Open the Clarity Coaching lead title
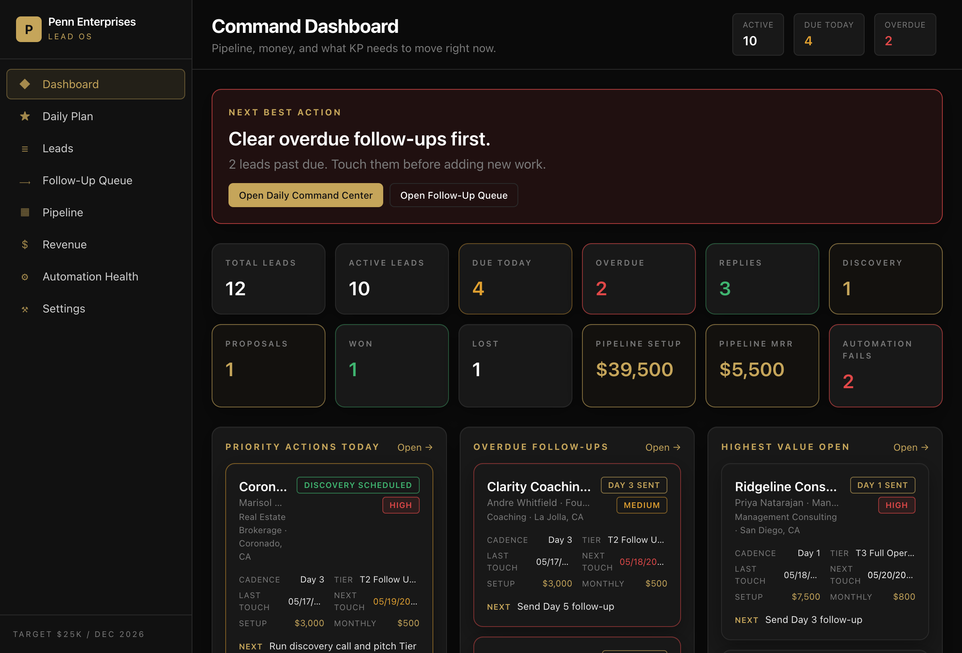The image size is (962, 653). click(539, 487)
